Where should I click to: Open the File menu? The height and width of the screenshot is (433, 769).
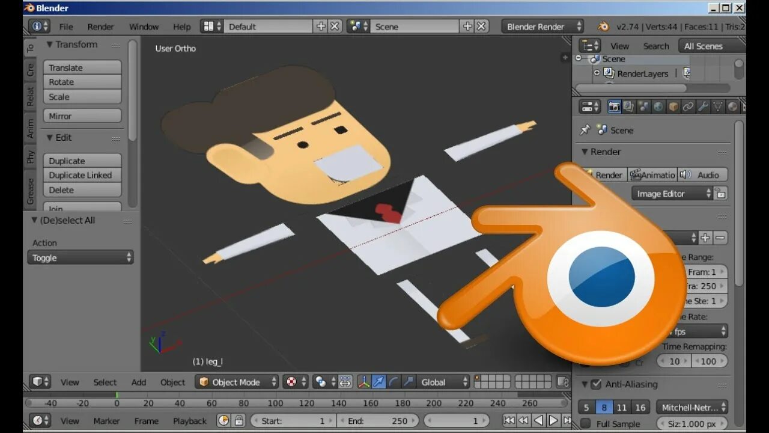click(66, 26)
